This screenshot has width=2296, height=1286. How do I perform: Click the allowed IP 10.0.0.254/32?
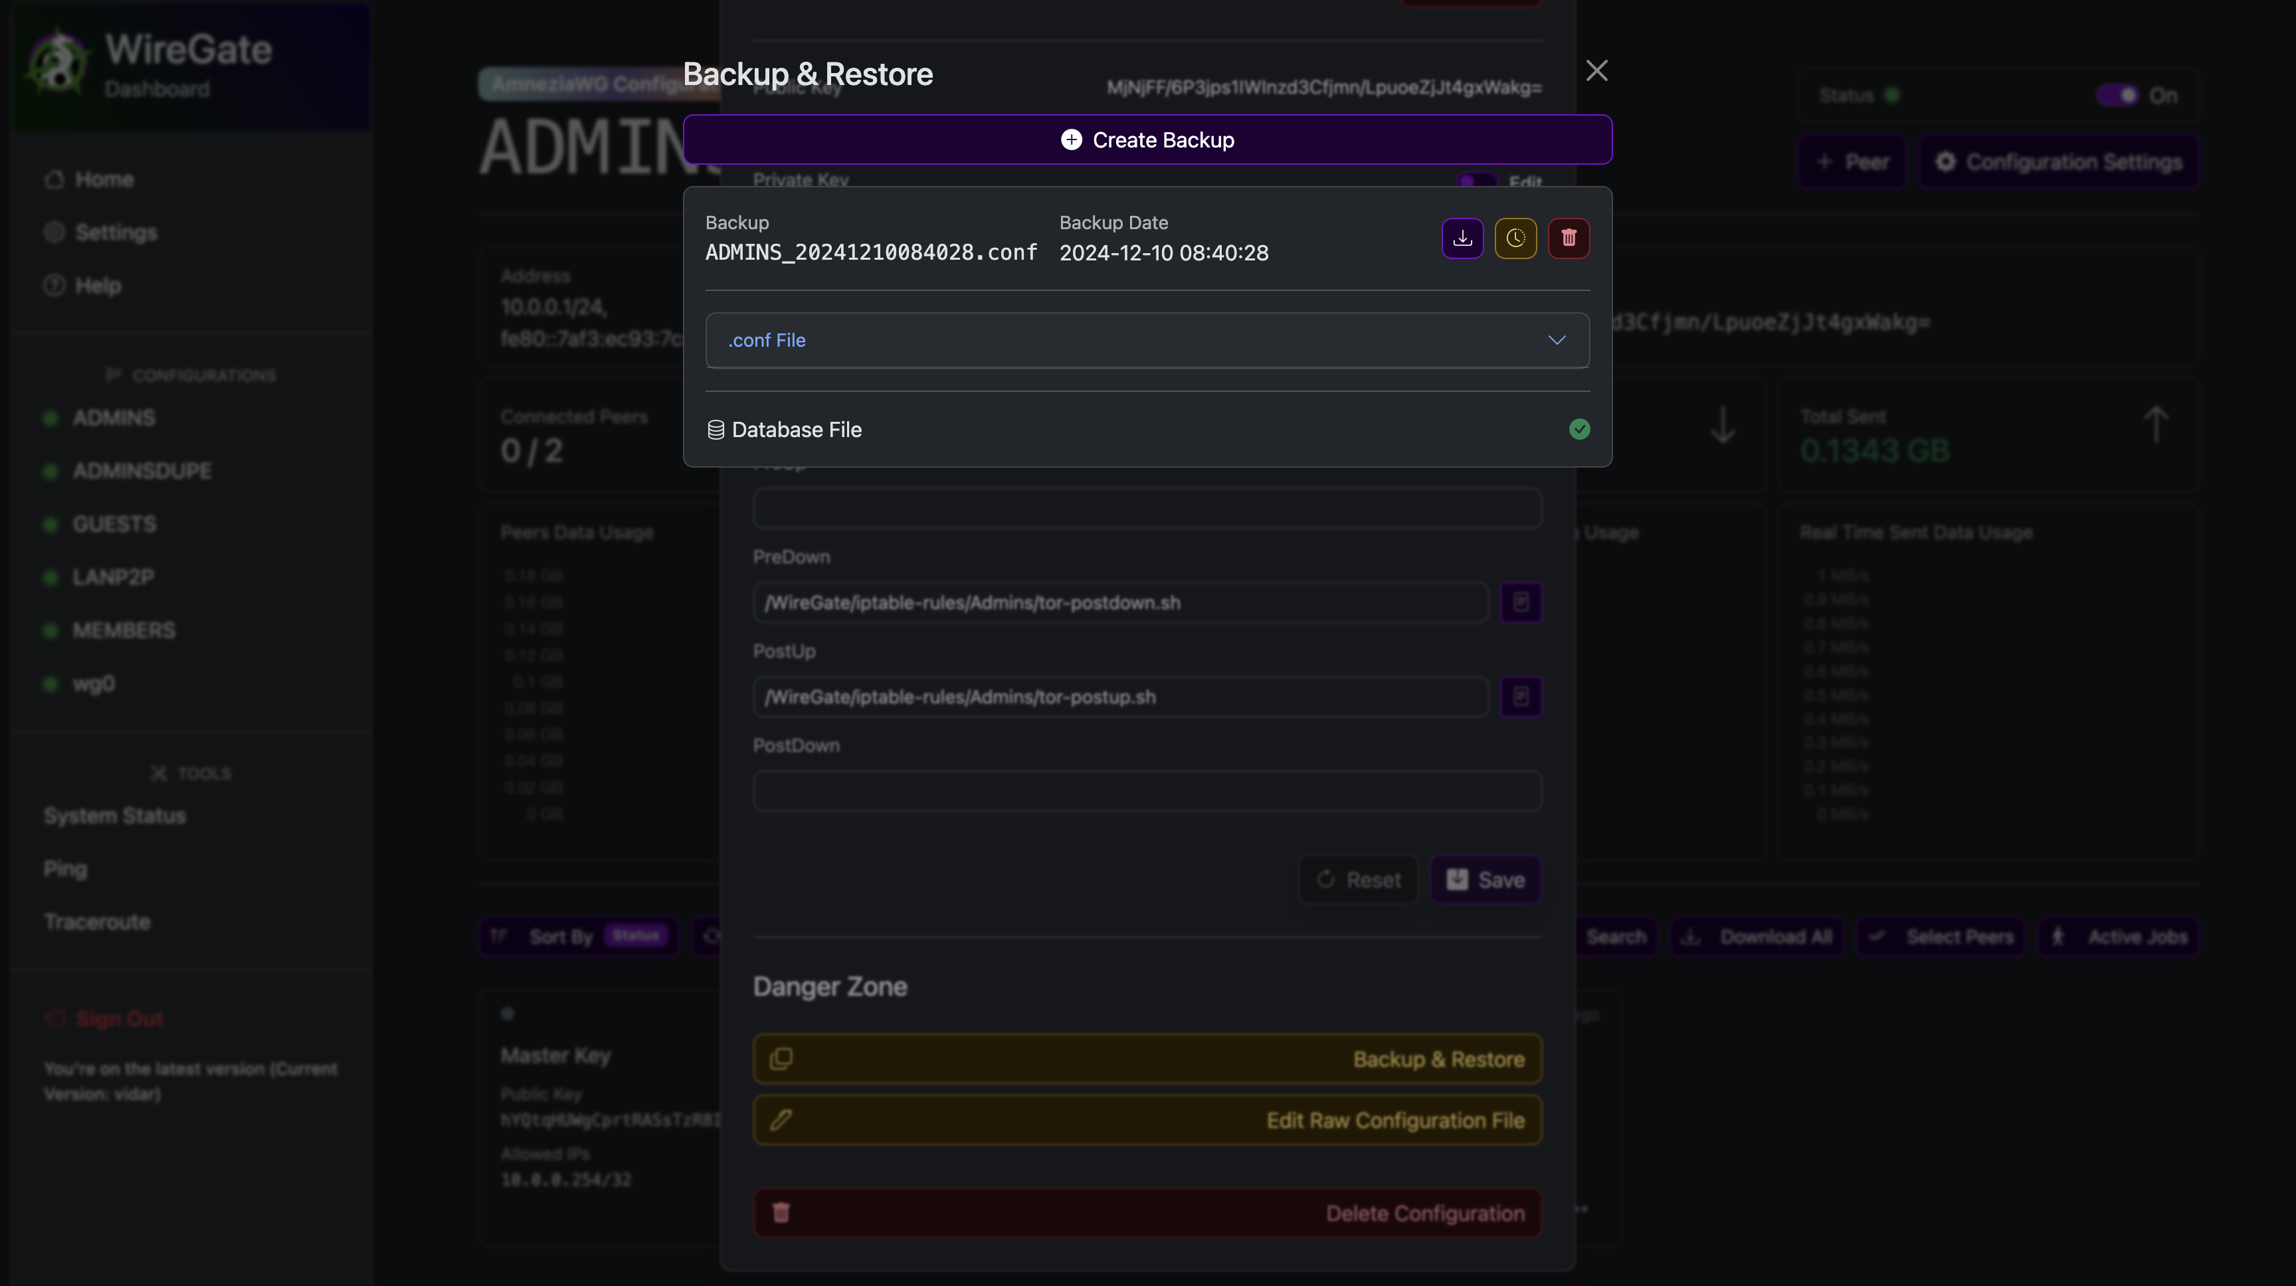pyautogui.click(x=566, y=1180)
